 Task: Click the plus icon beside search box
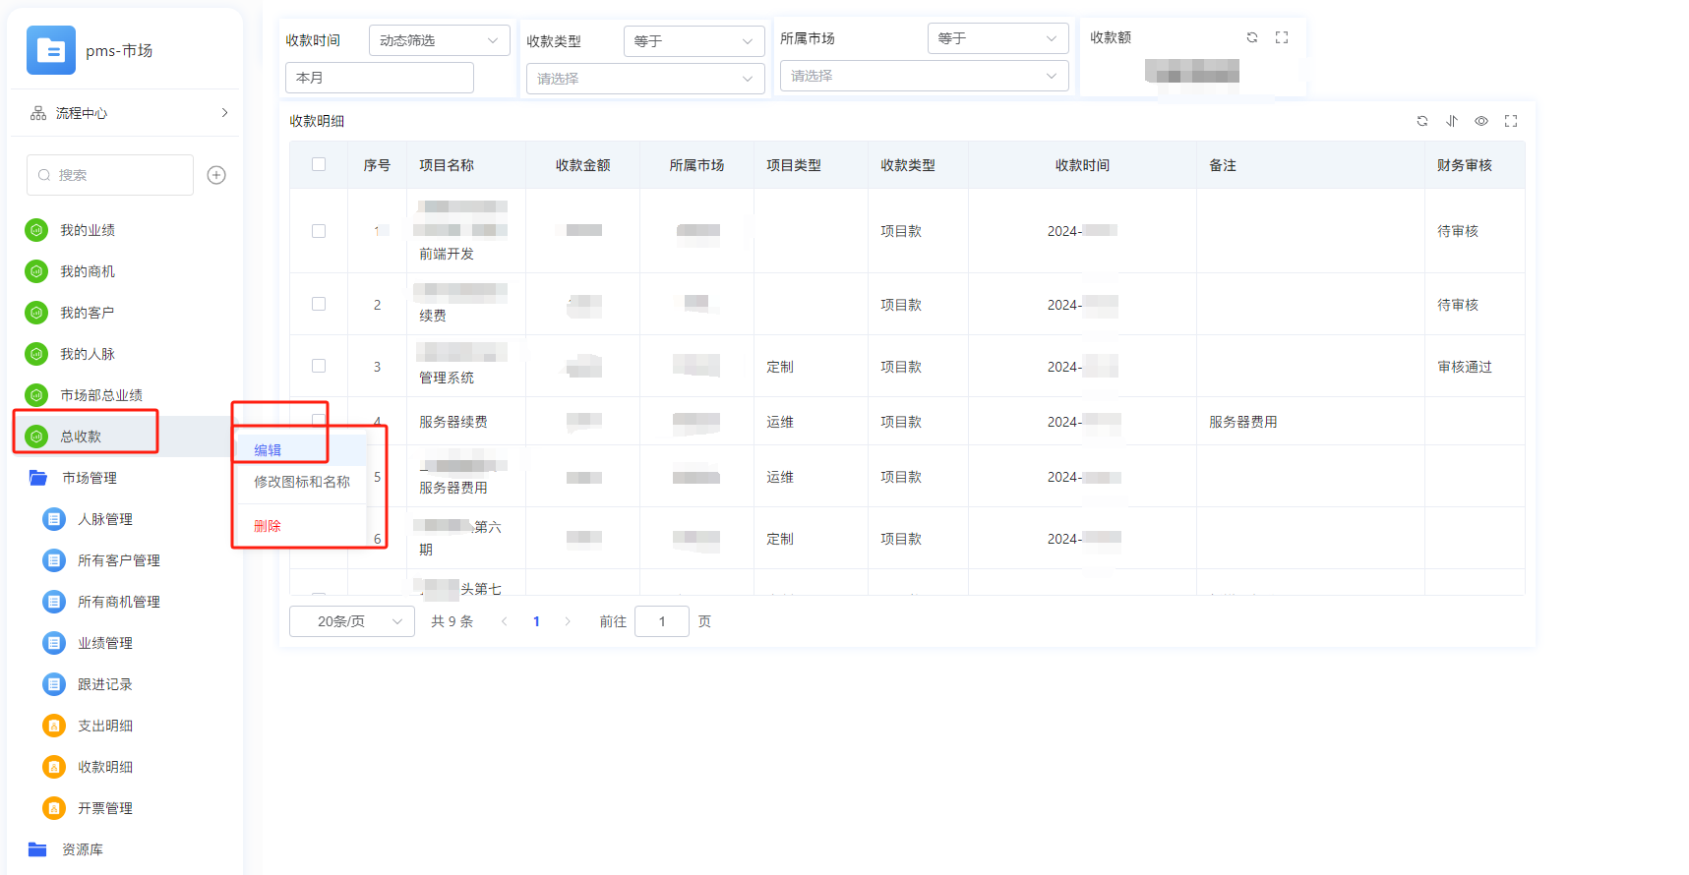pyautogui.click(x=216, y=175)
